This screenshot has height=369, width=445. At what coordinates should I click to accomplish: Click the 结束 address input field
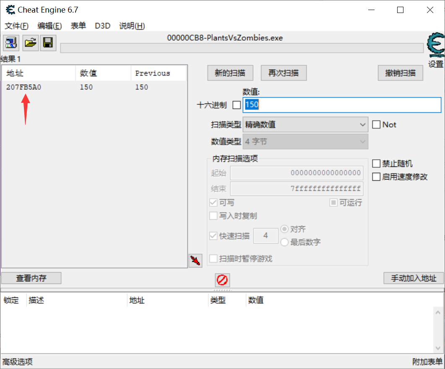(297, 189)
